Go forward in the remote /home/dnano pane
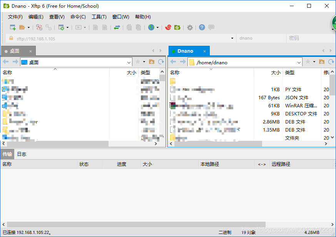 point(182,62)
